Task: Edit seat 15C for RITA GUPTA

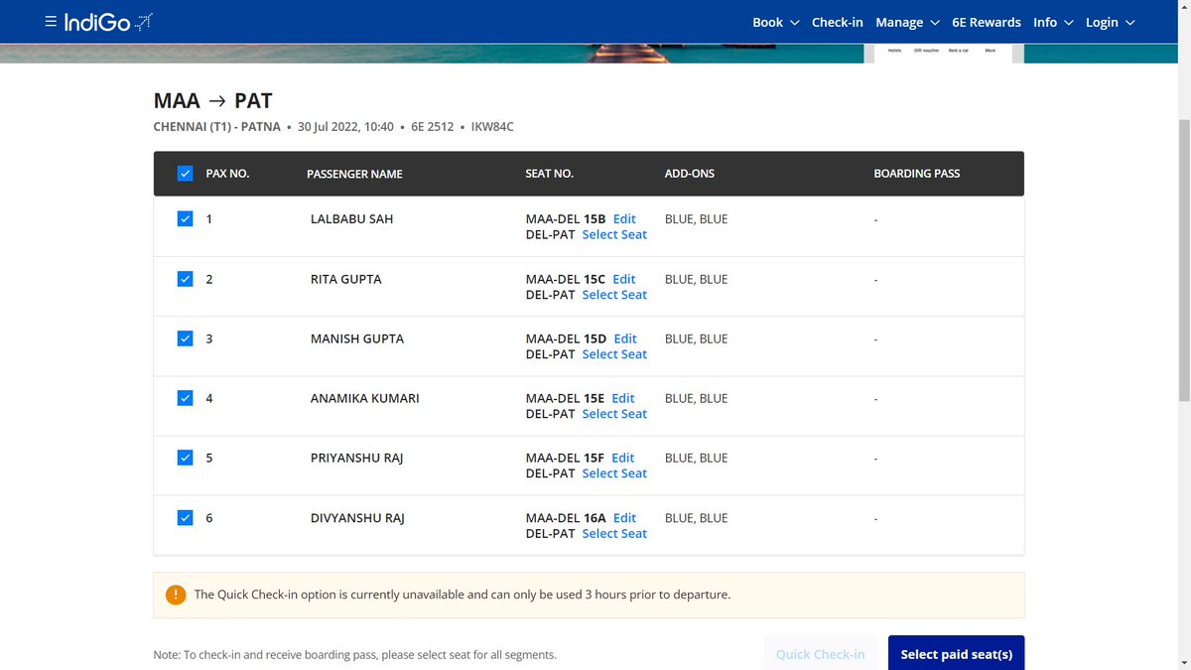Action: [624, 279]
